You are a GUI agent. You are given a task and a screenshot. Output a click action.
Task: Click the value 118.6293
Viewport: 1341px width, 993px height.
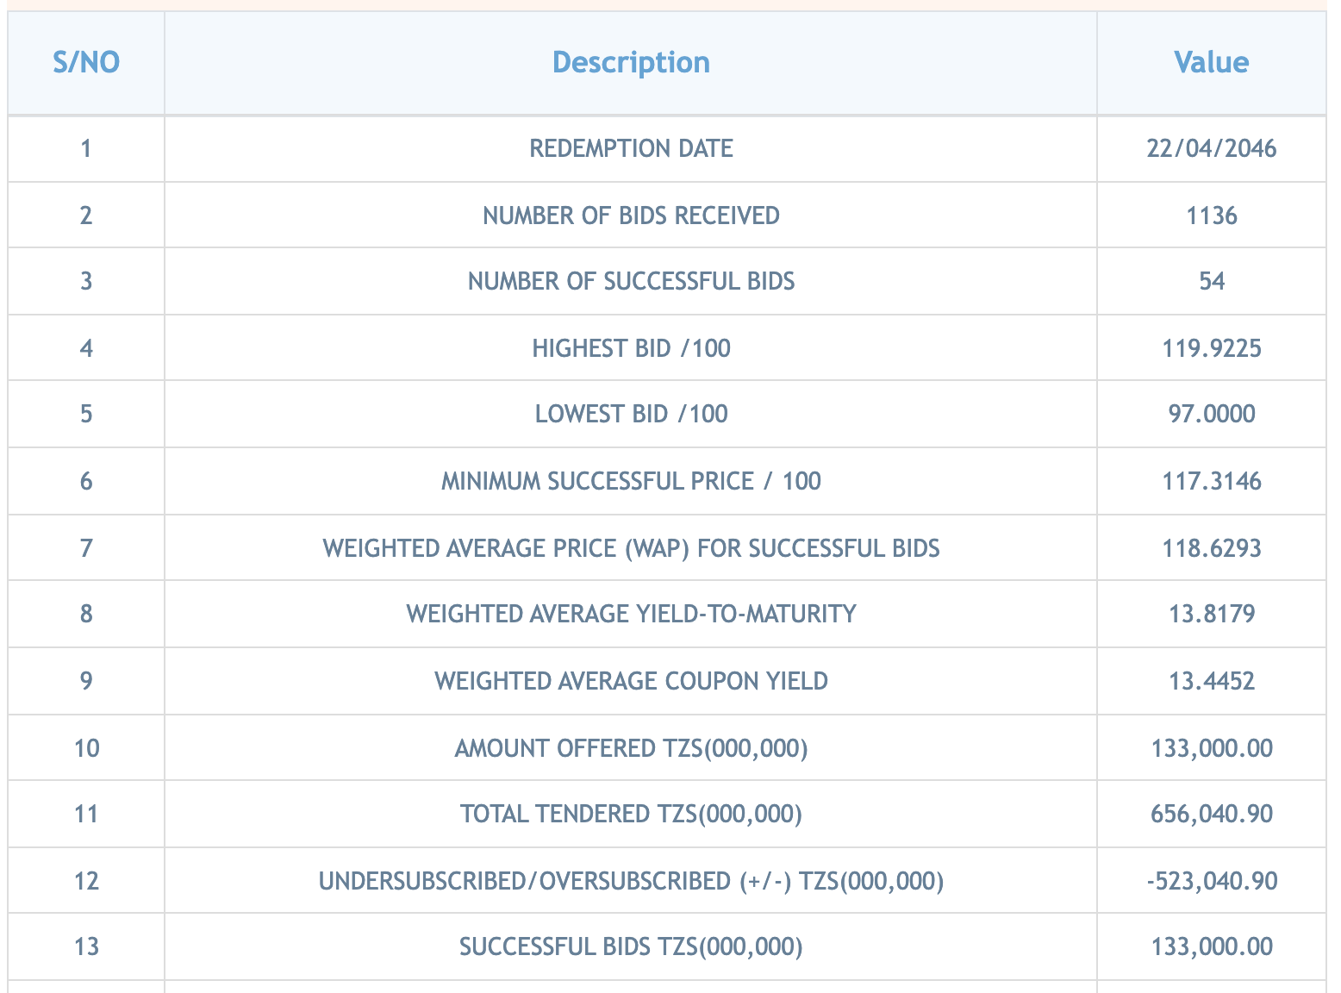pyautogui.click(x=1211, y=548)
